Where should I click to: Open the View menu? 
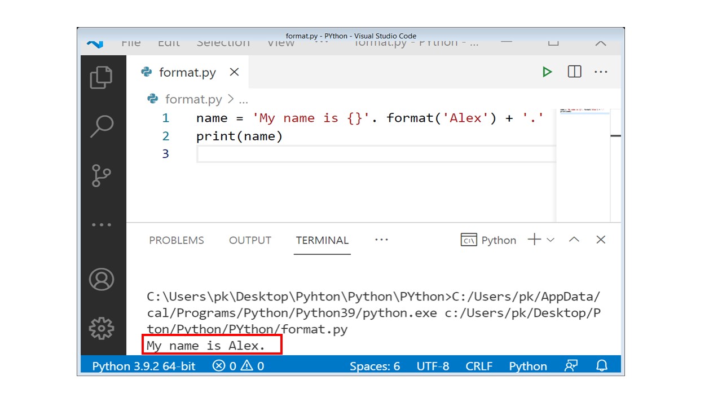click(x=280, y=42)
